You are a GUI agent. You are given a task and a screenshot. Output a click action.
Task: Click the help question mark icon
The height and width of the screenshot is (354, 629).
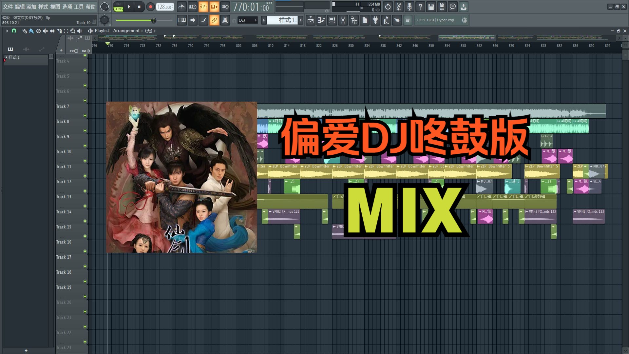coord(420,7)
